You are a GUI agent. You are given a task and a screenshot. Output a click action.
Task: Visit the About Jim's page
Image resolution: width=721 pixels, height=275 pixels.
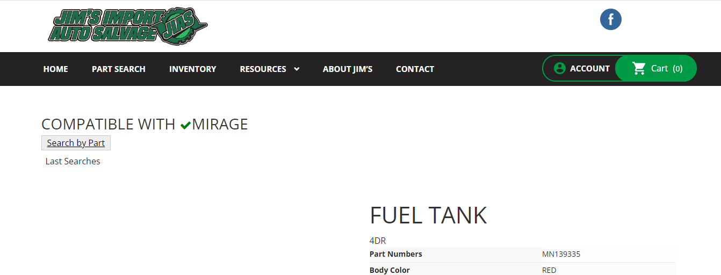[347, 69]
